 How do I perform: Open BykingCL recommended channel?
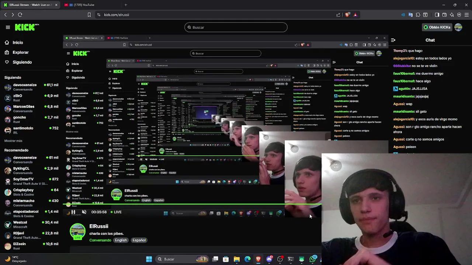click(31, 170)
